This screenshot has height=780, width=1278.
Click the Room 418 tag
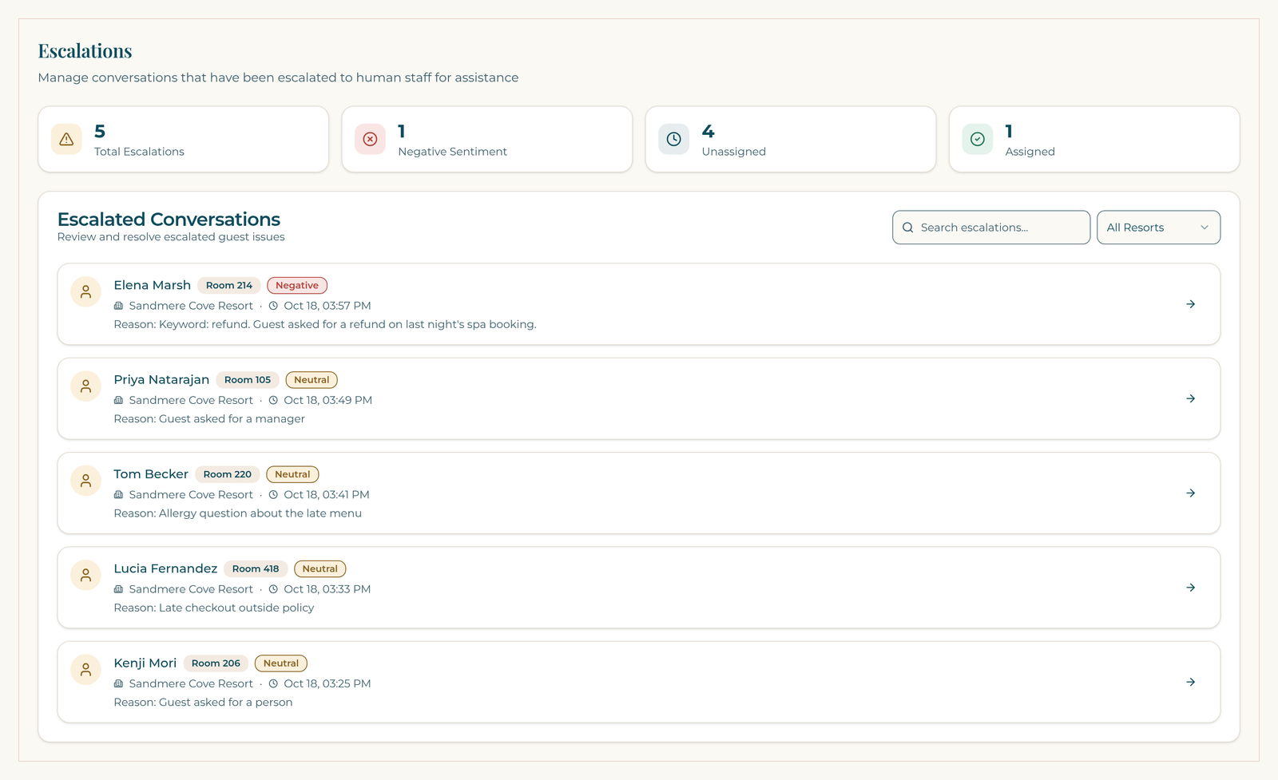tap(256, 568)
